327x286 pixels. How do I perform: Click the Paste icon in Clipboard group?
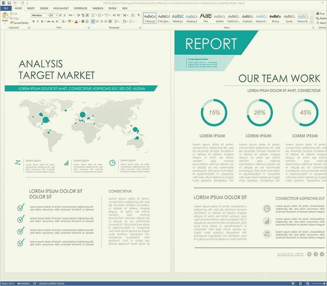[x=5, y=16]
